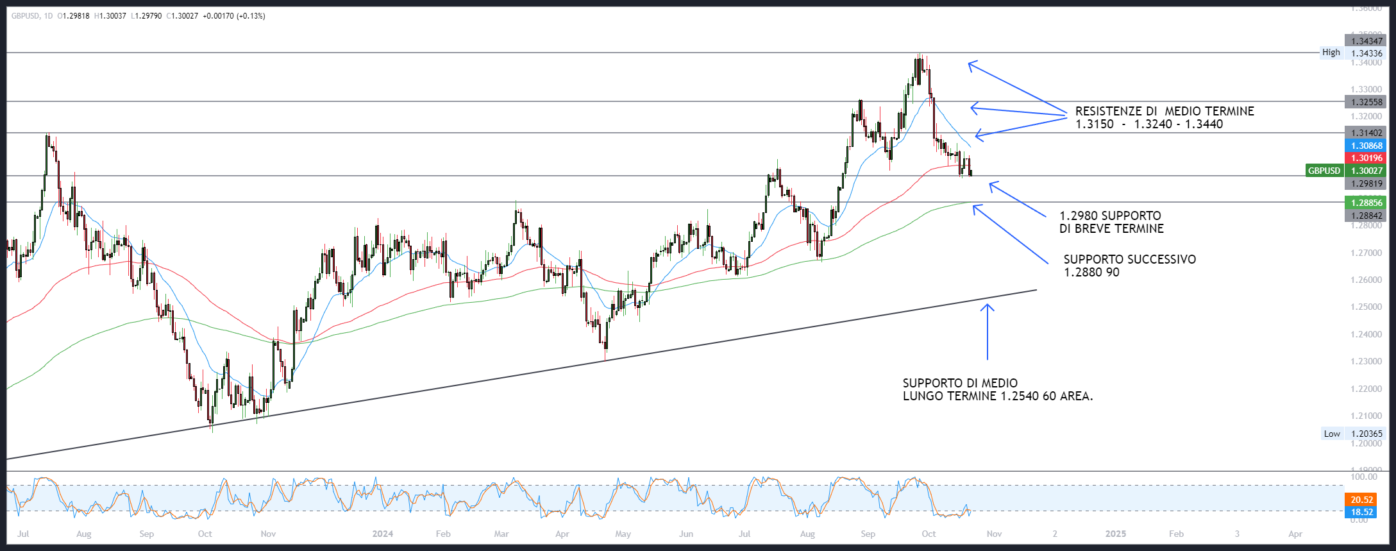The image size is (1396, 551).
Task: Select the high value H1.30037 in the legend
Action: pos(110,16)
